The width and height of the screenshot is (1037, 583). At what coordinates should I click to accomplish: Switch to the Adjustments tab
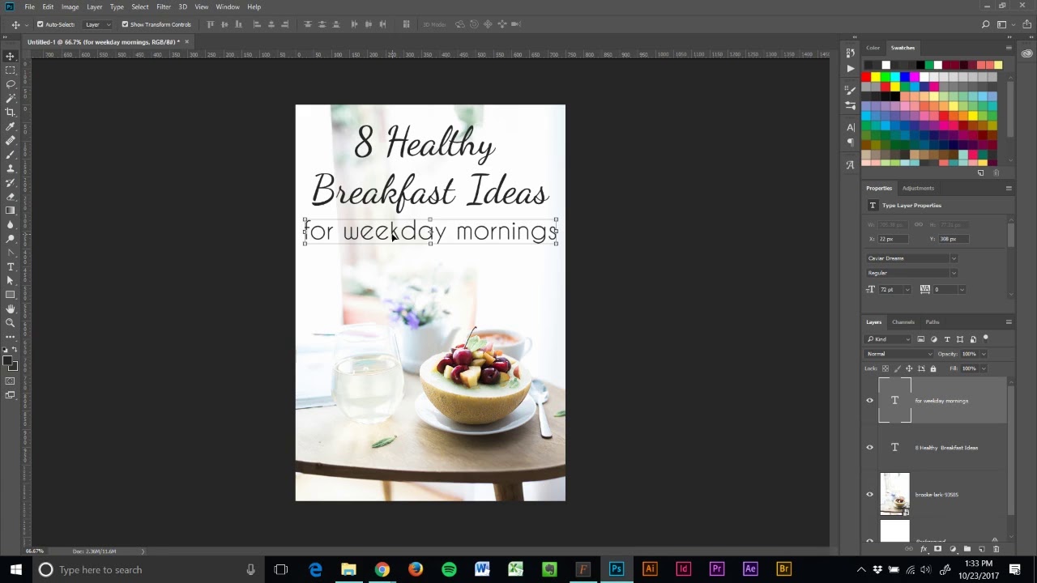pyautogui.click(x=918, y=188)
